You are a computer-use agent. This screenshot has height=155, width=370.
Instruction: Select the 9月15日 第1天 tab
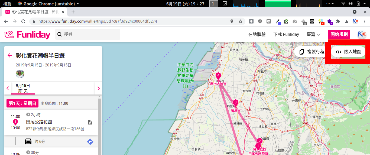[23, 88]
